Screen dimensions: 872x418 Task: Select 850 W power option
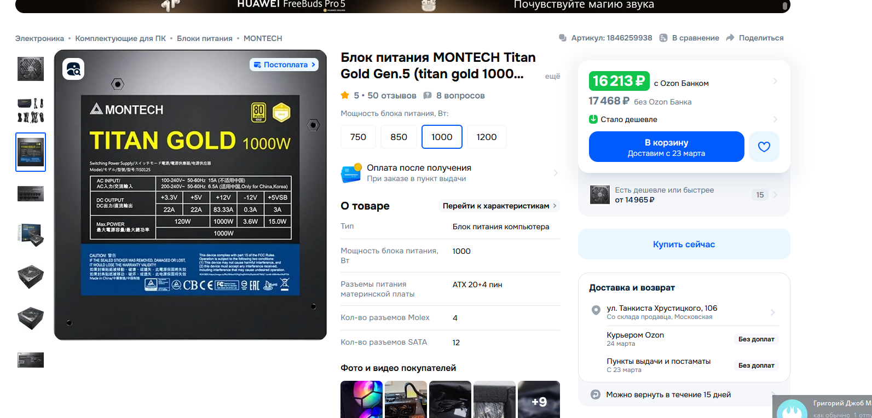(x=399, y=137)
